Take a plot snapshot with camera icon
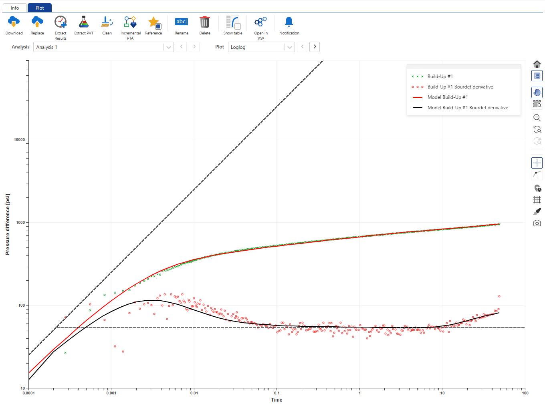545x404 pixels. [537, 223]
